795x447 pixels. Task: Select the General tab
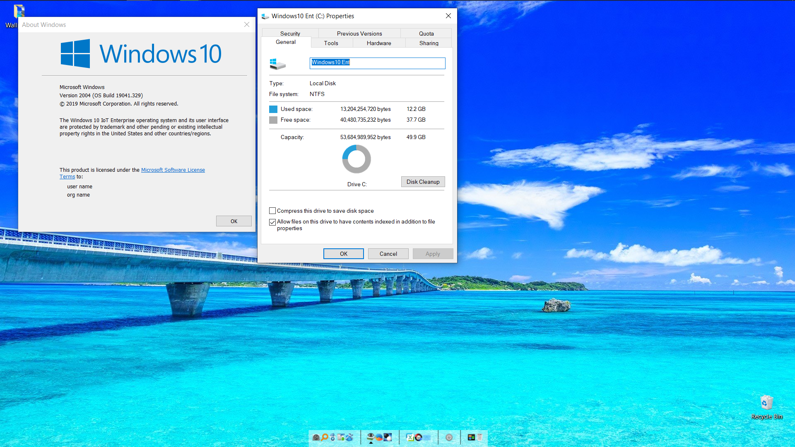pos(286,42)
